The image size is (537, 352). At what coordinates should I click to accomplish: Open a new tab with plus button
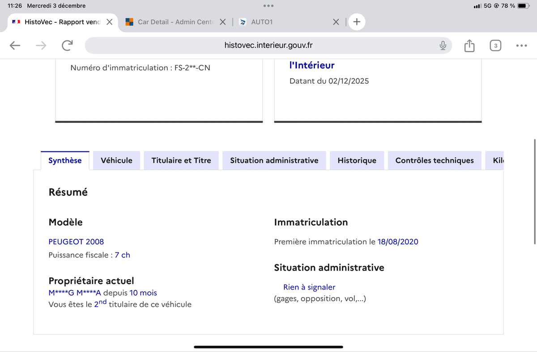coord(357,22)
